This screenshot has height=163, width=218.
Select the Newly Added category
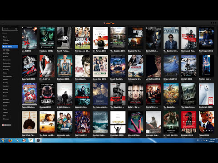pos(10,47)
